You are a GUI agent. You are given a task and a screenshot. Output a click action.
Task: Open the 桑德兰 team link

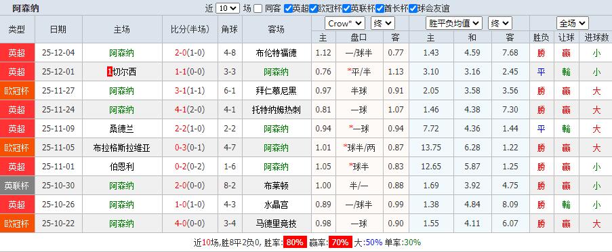[122, 129]
